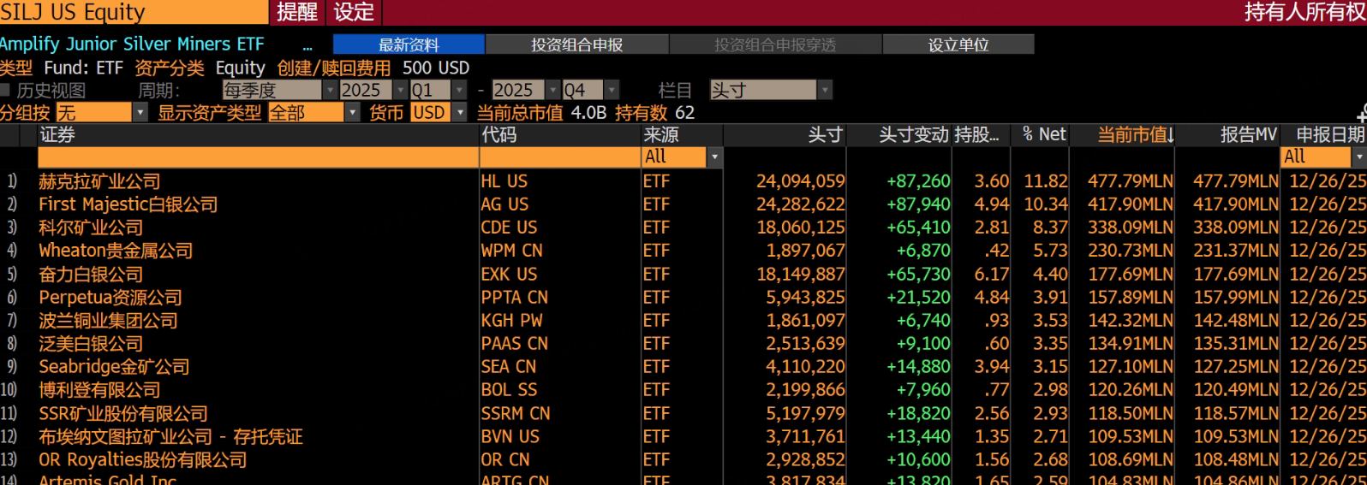Open the 分组按 grouping dropdown

(140, 113)
